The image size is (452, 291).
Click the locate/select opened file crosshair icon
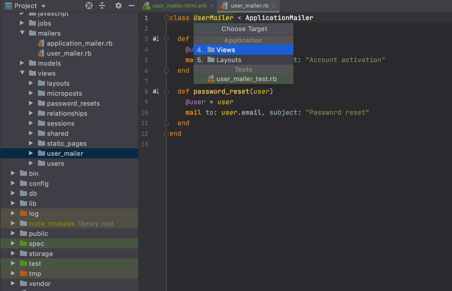pyautogui.click(x=89, y=6)
